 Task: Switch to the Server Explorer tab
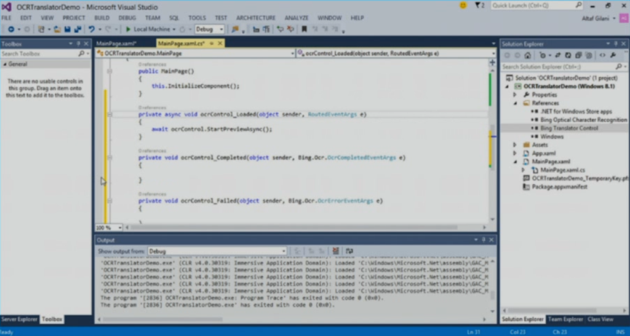(19, 319)
